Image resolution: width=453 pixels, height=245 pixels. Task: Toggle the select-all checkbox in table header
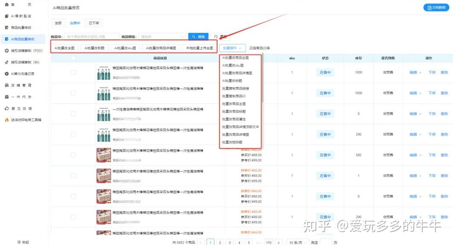73,58
